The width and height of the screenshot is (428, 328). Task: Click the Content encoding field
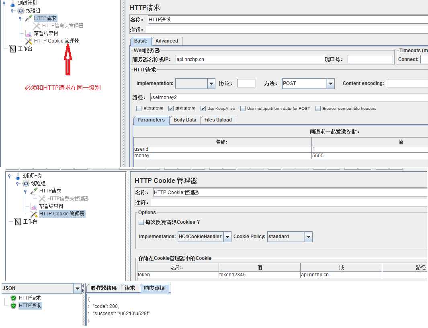pos(407,83)
